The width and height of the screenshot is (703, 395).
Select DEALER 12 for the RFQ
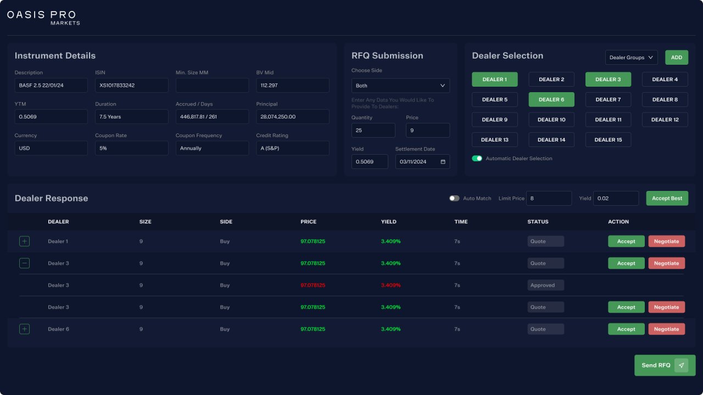click(665, 119)
